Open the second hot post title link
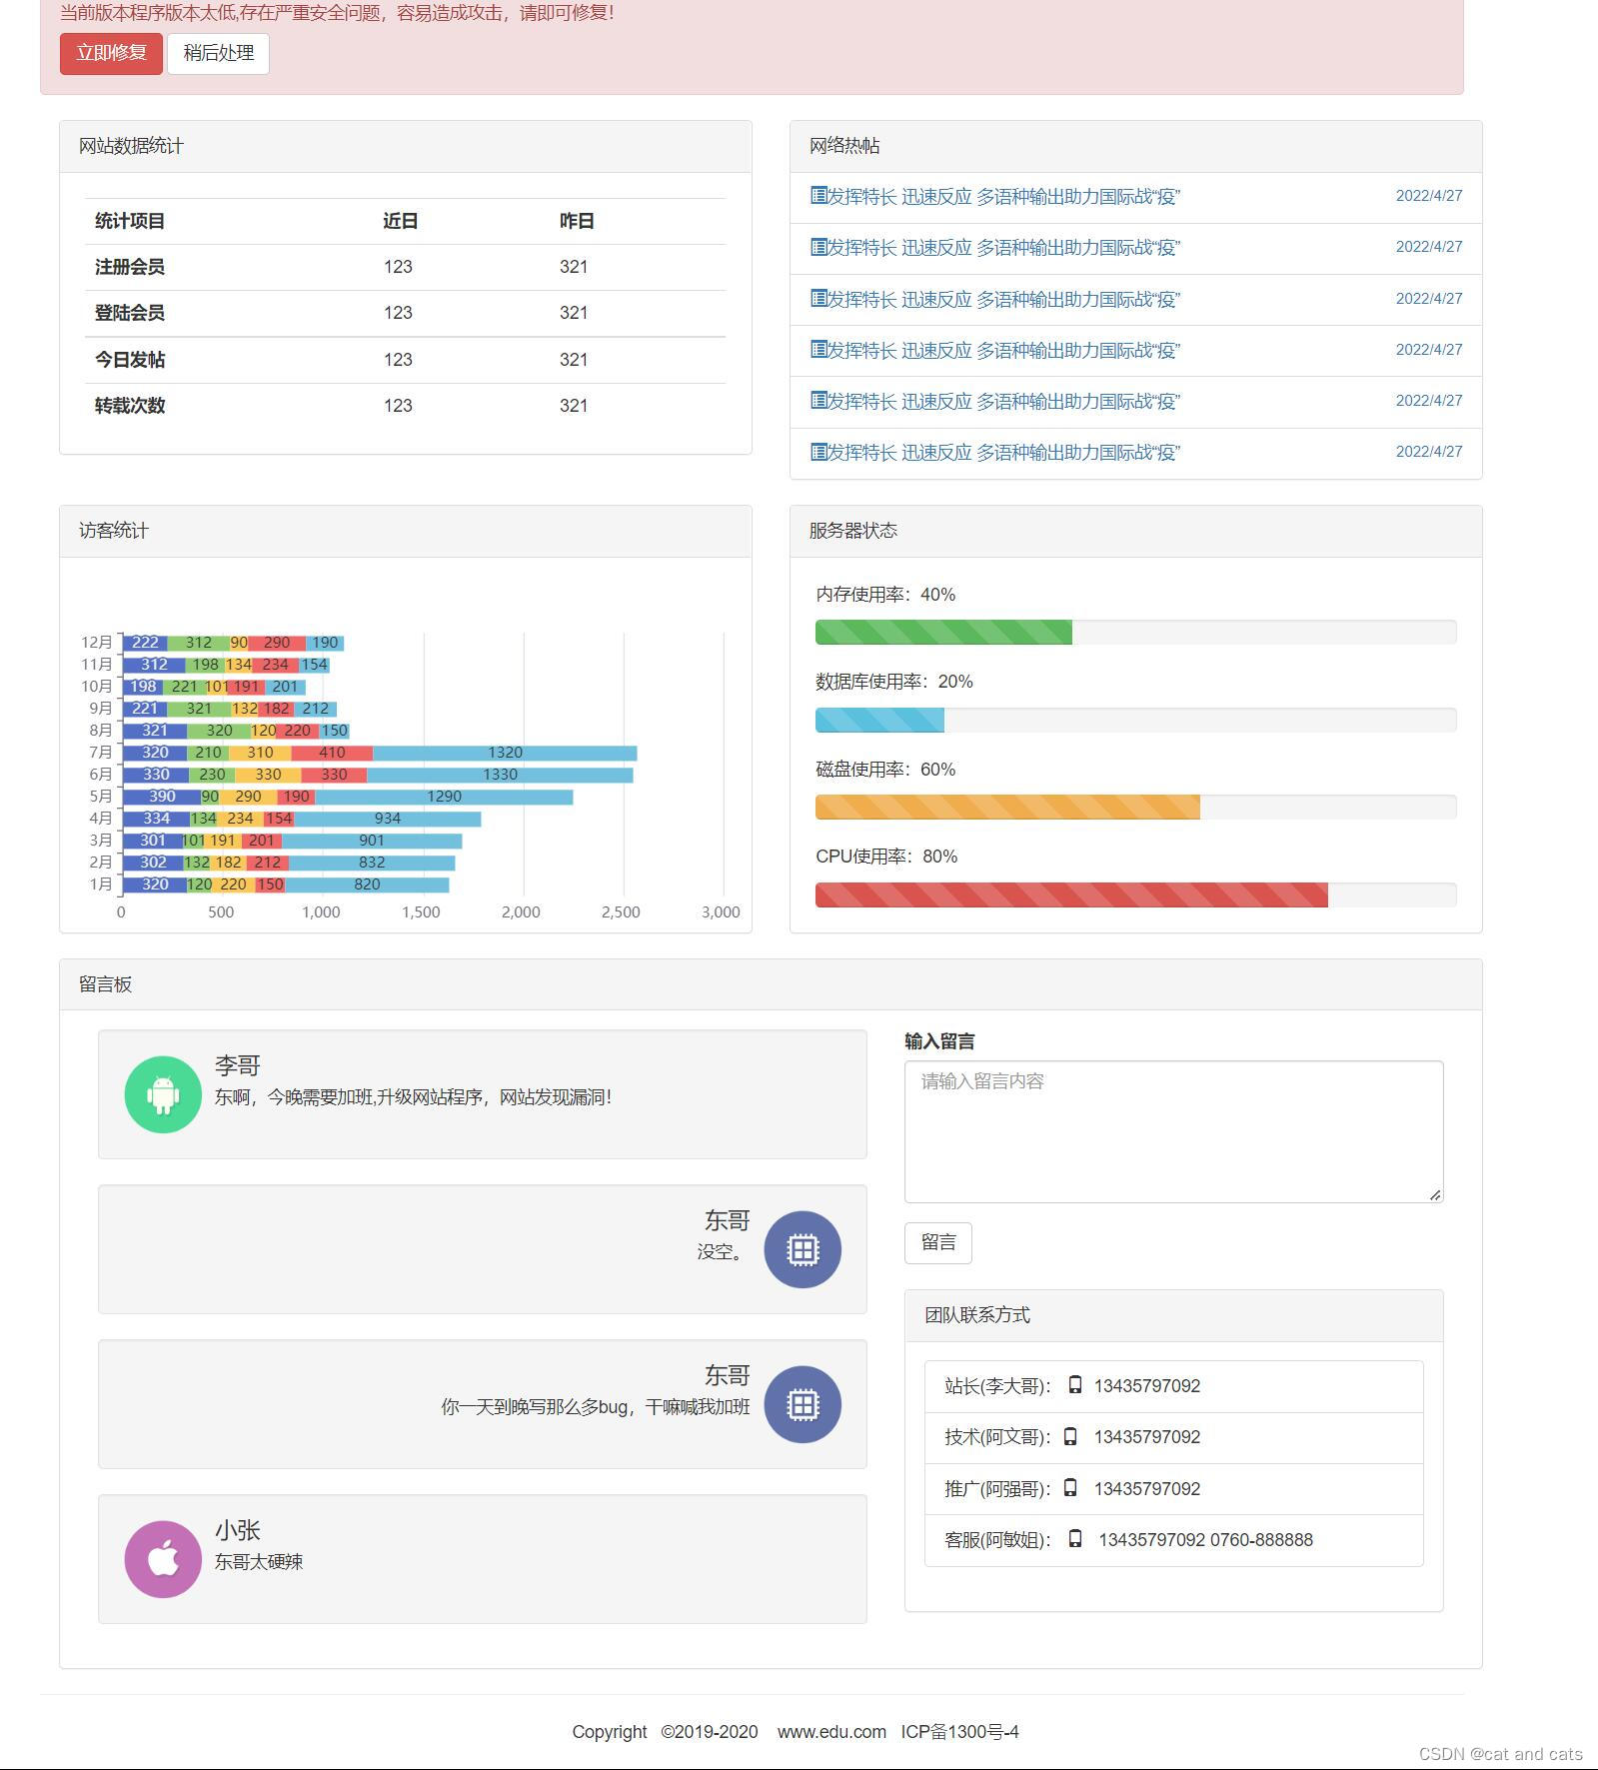1598x1770 pixels. 1003,247
